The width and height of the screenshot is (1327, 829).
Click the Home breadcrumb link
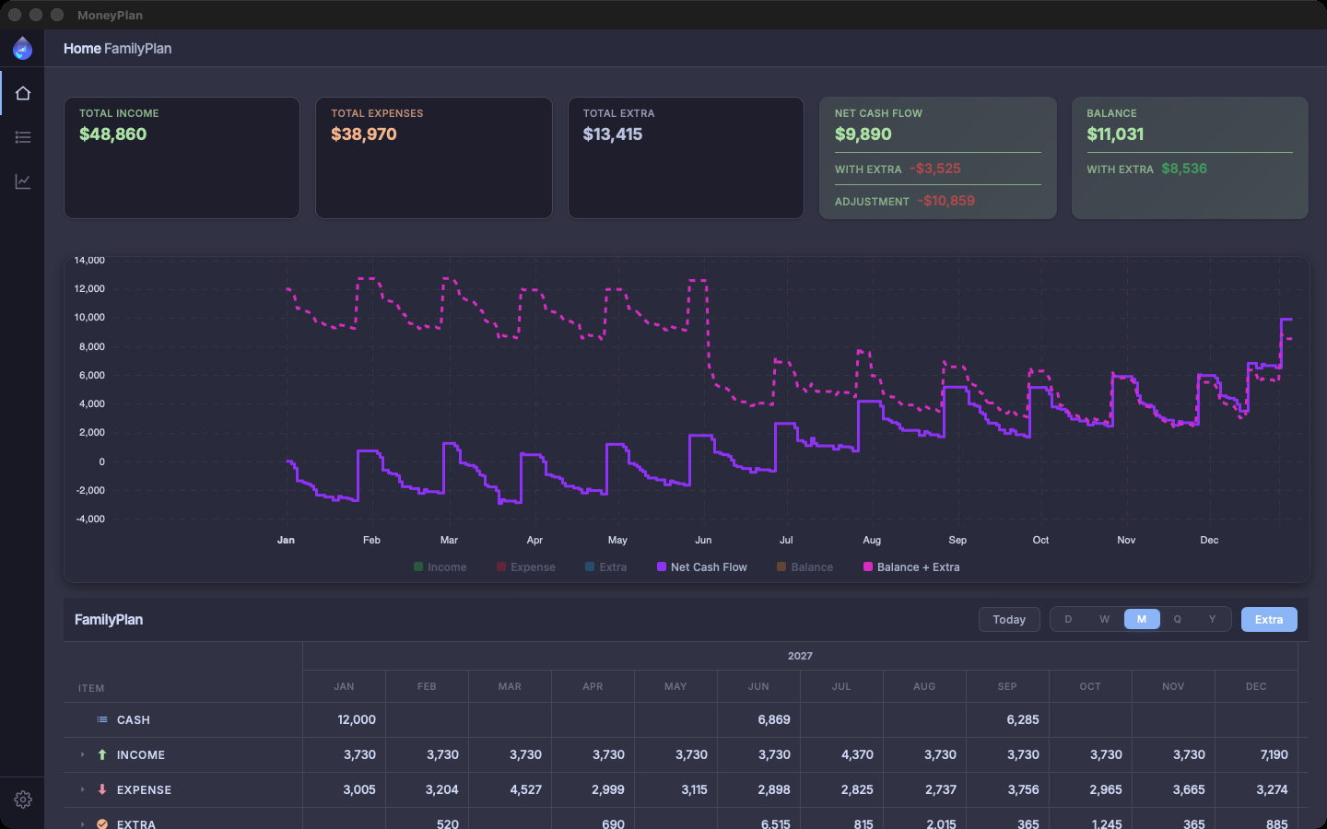[x=82, y=49]
